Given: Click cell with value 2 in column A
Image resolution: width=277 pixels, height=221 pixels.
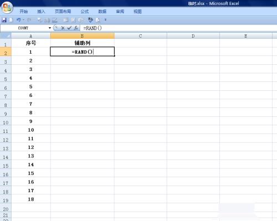Looking at the screenshot, I should 31,60.
